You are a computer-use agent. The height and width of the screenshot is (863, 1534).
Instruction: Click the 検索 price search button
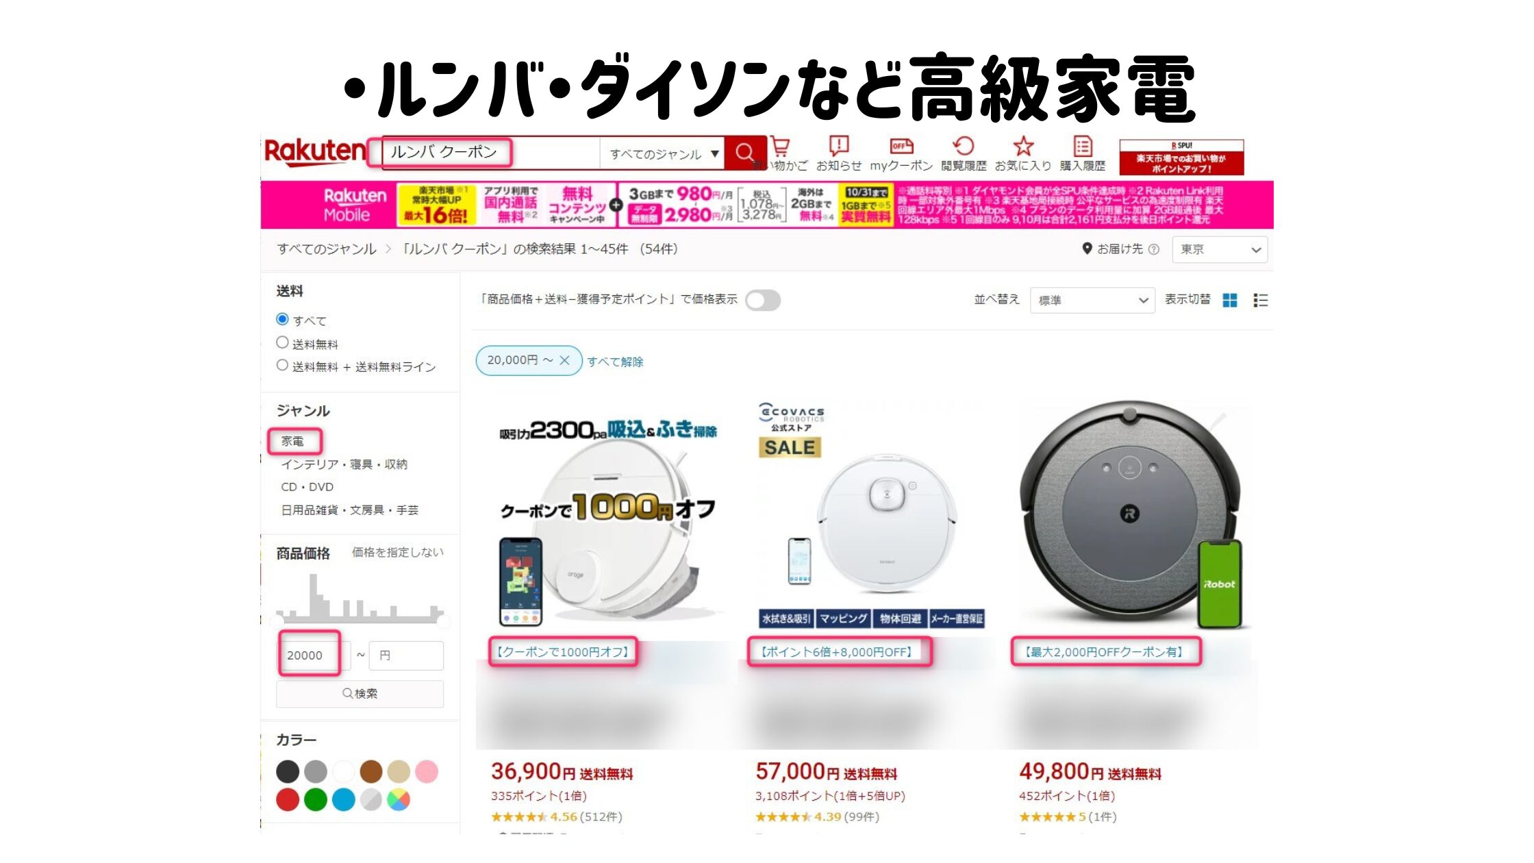(x=360, y=693)
